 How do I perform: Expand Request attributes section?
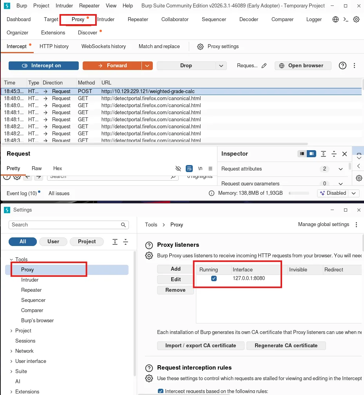pyautogui.click(x=340, y=169)
